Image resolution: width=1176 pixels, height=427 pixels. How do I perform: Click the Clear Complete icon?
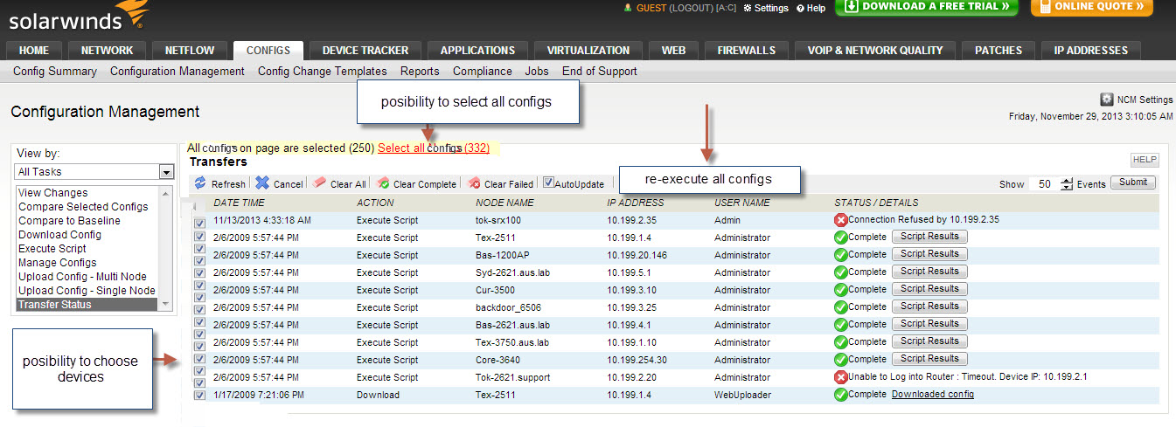383,183
